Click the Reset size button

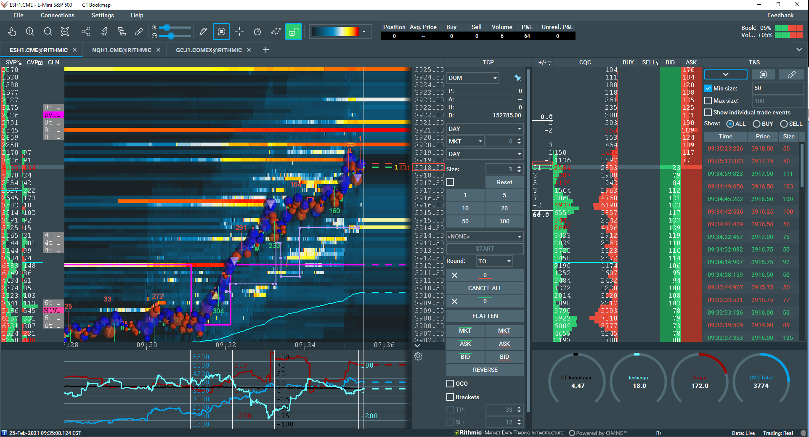504,182
